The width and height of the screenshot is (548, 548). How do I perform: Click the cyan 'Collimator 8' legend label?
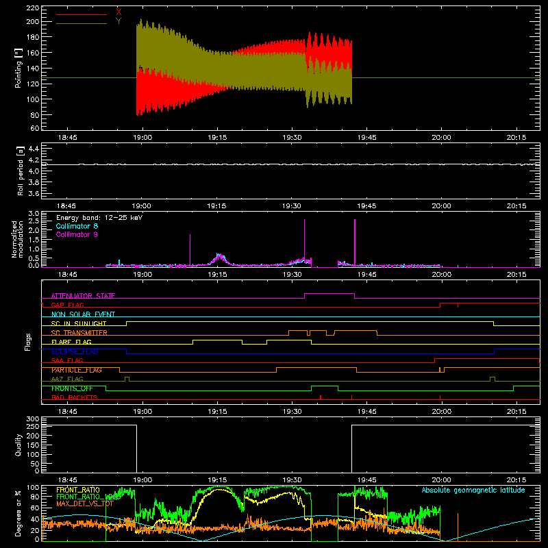point(77,226)
